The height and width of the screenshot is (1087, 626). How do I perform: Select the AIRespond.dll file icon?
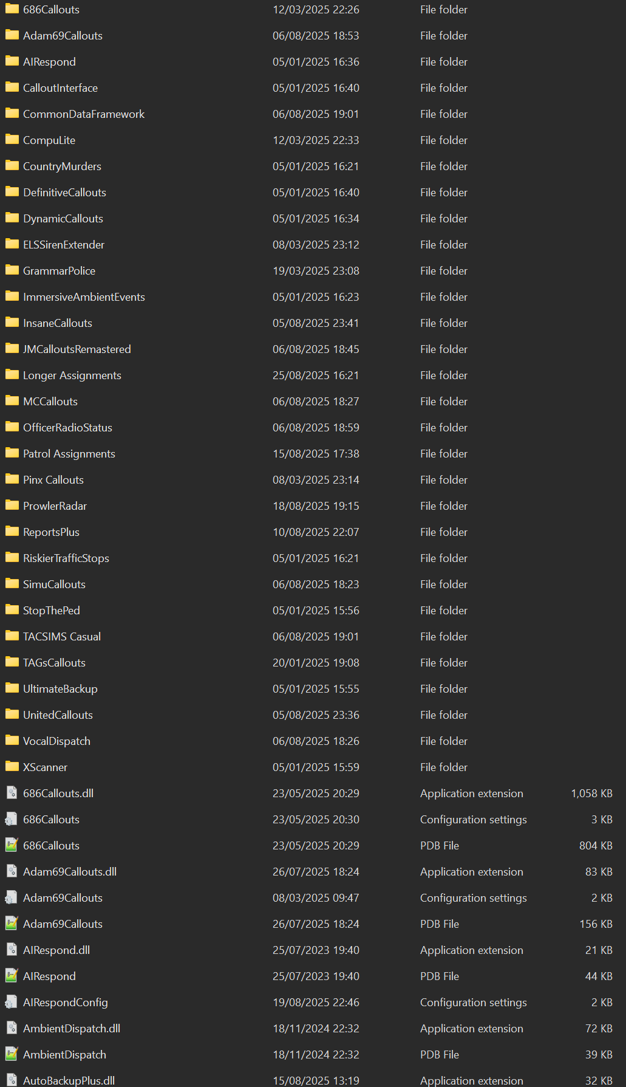tap(12, 950)
